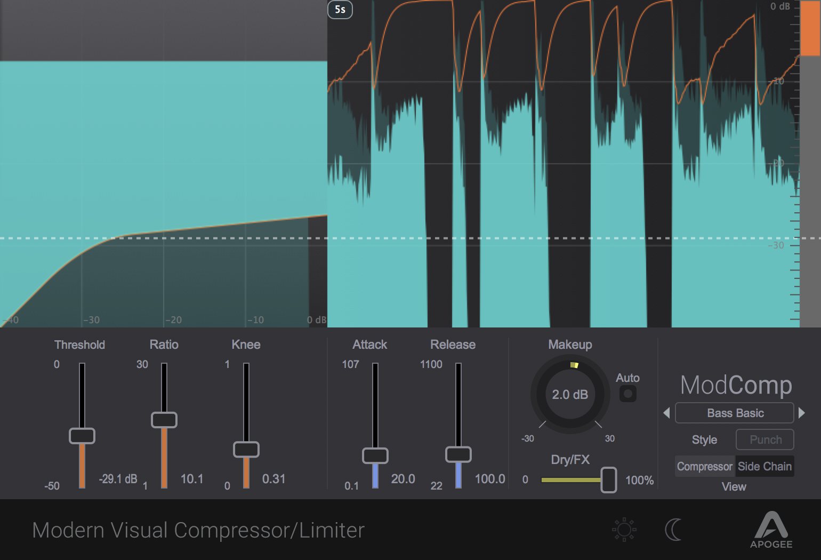This screenshot has width=821, height=560.
Task: Grab the Attack slider handle
Action: pyautogui.click(x=375, y=455)
